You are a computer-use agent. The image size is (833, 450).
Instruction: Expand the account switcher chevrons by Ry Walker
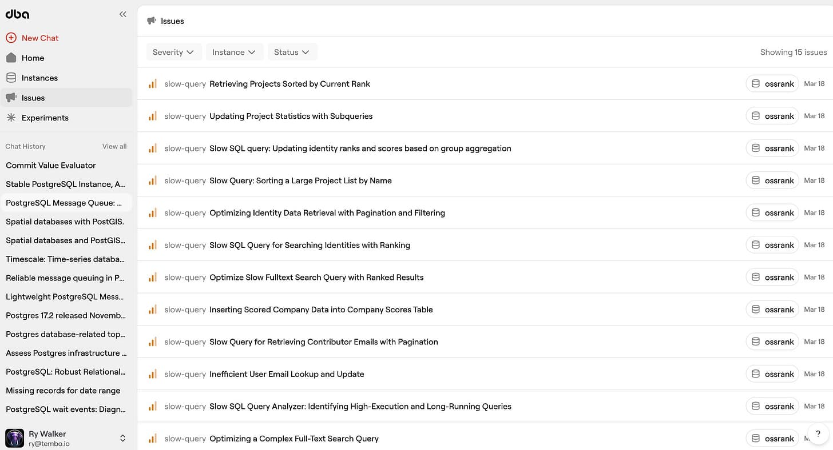122,438
